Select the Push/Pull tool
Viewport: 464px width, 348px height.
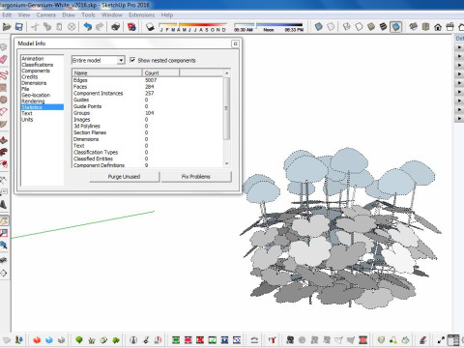pos(4,140)
